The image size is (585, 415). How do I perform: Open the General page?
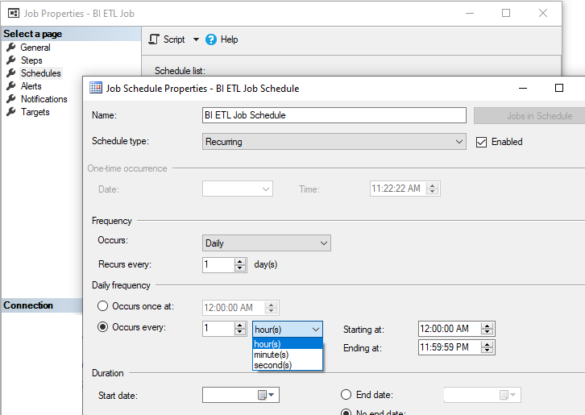click(35, 48)
